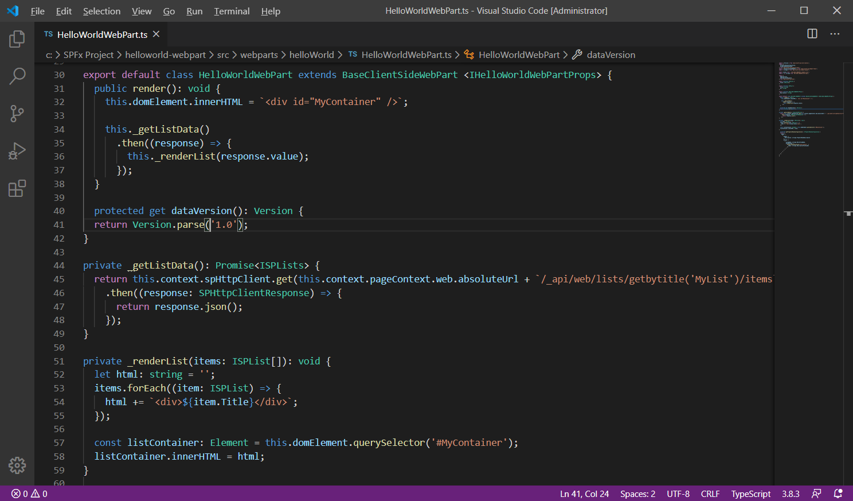Open the editor More Actions ellipsis
The image size is (853, 501).
click(x=835, y=34)
